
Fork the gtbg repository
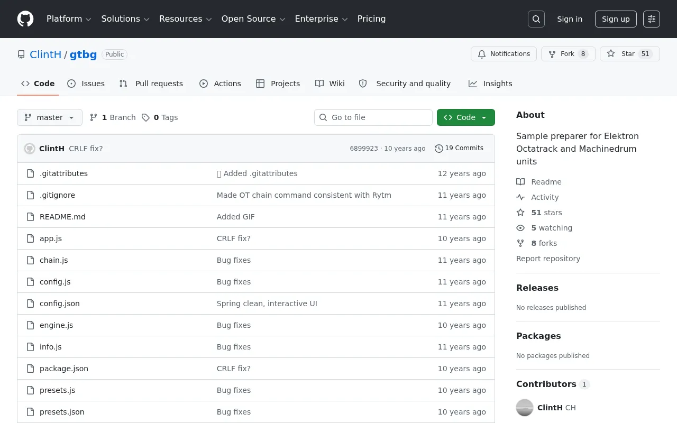(568, 54)
